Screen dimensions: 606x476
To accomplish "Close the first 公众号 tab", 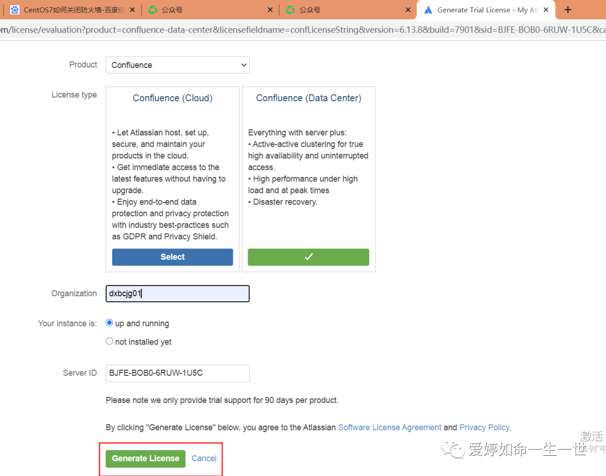I will 270,10.
